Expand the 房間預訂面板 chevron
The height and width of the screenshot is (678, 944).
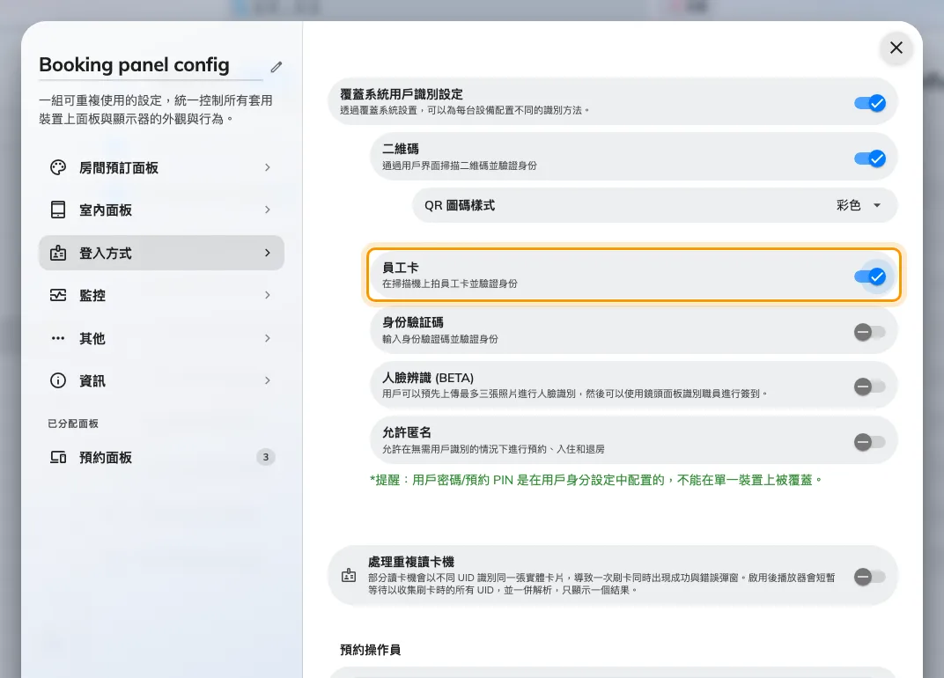[268, 167]
